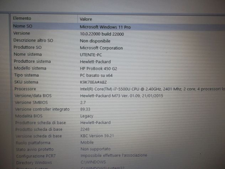
Task: Click the Valore column header
Action: [x=86, y=19]
